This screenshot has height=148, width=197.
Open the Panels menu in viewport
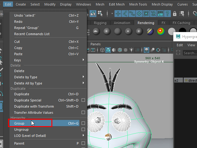pos(95,44)
